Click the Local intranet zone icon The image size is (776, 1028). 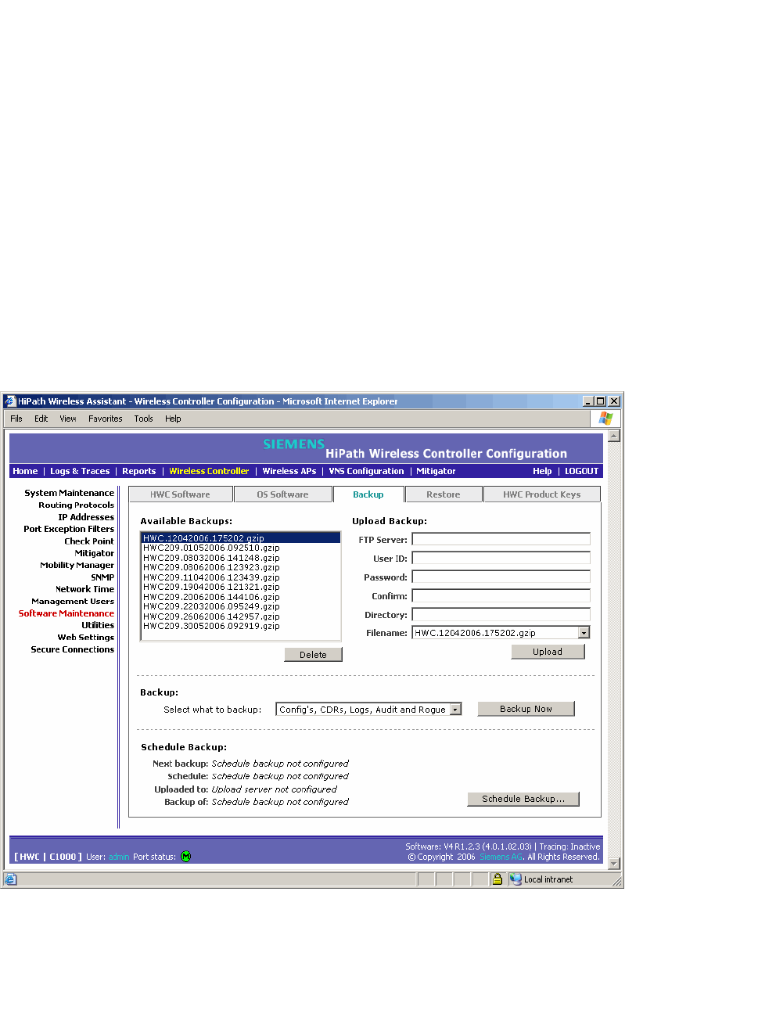click(x=516, y=879)
